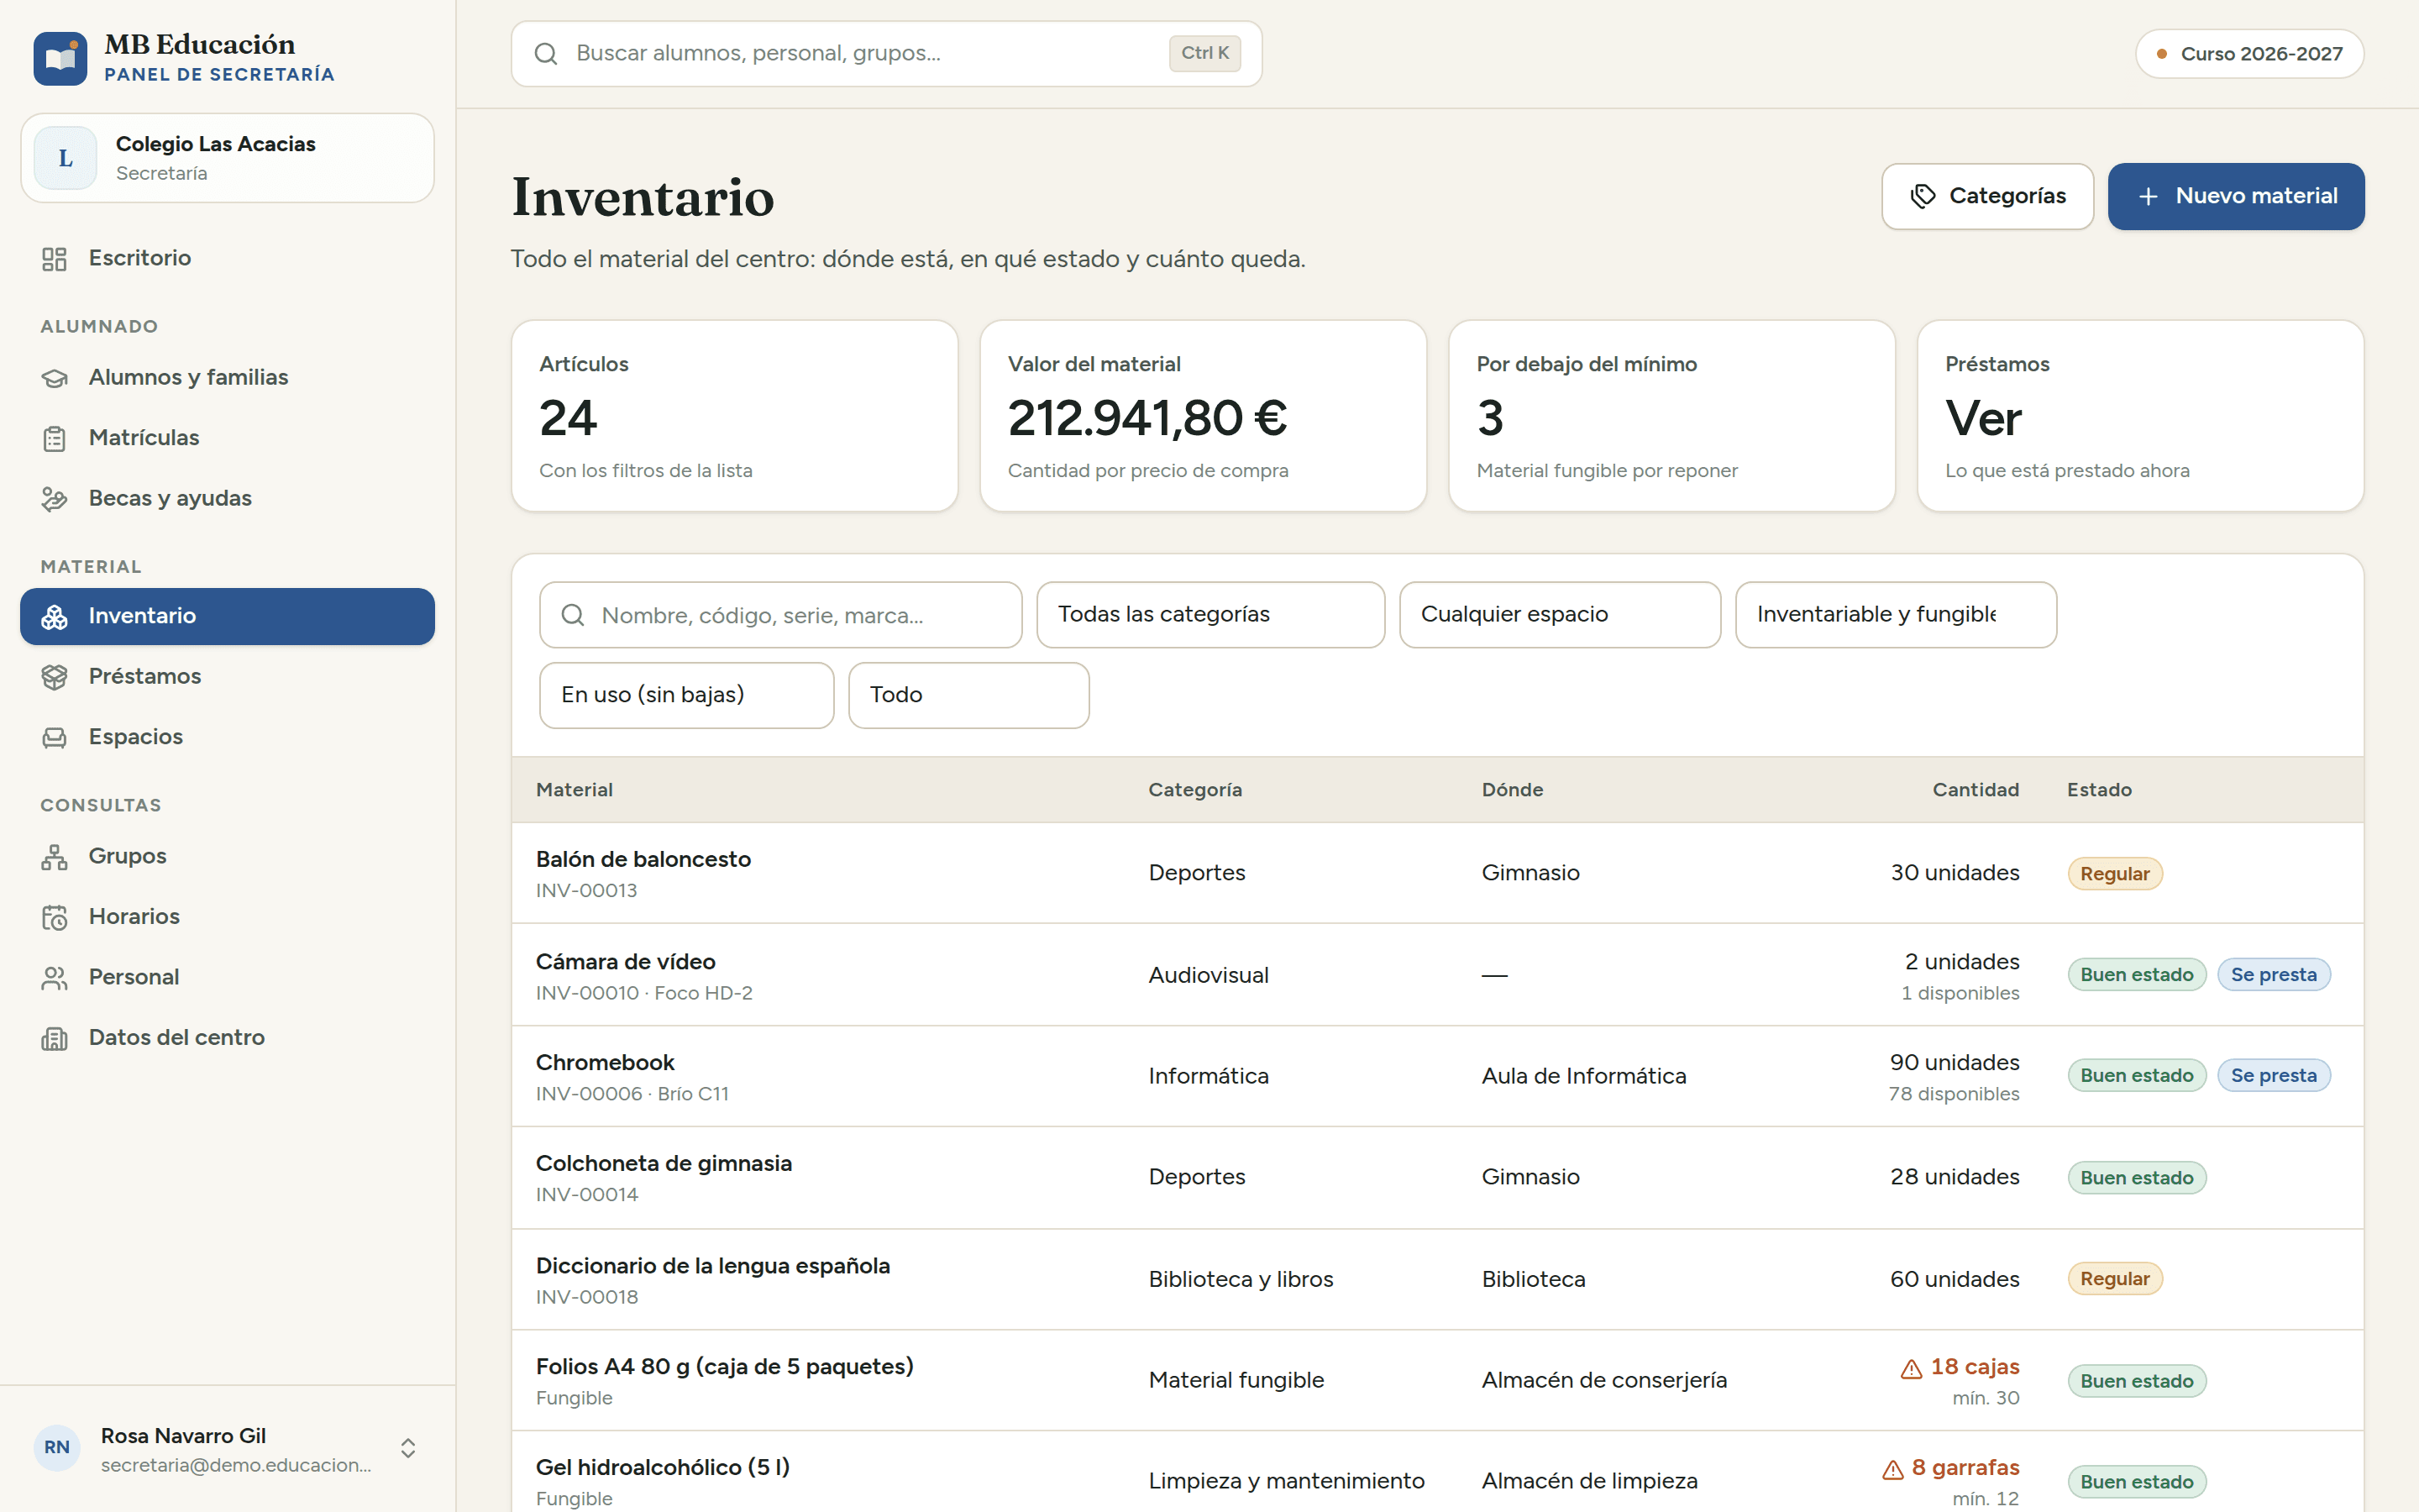This screenshot has height=1512, width=2419.
Task: Click the magnifier icon in top search bar
Action: (546, 54)
